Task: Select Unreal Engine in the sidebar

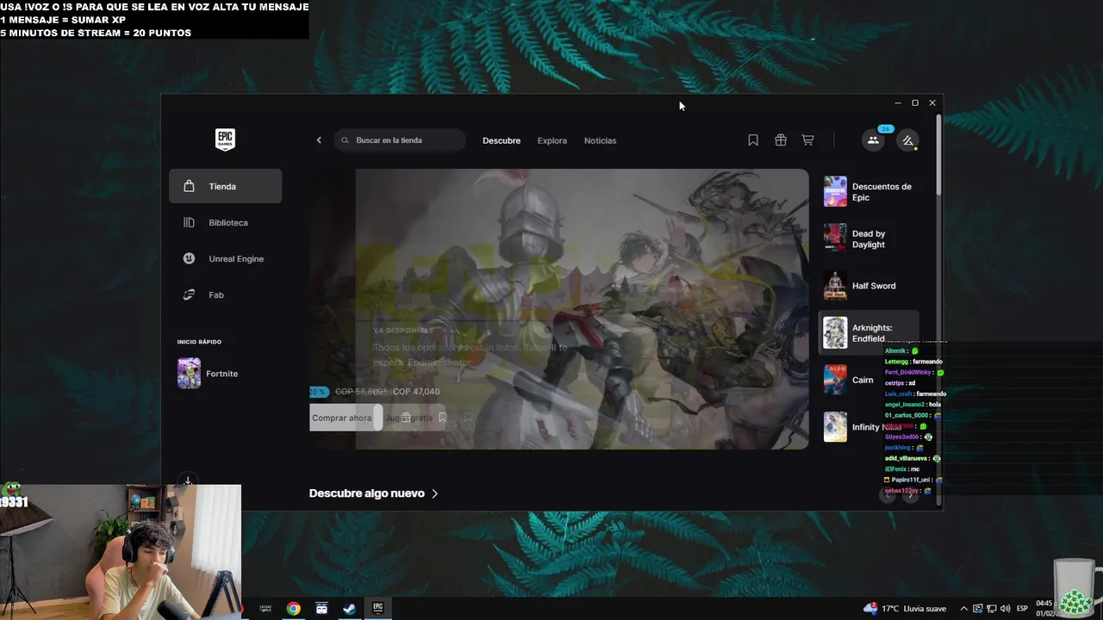Action: (x=225, y=258)
